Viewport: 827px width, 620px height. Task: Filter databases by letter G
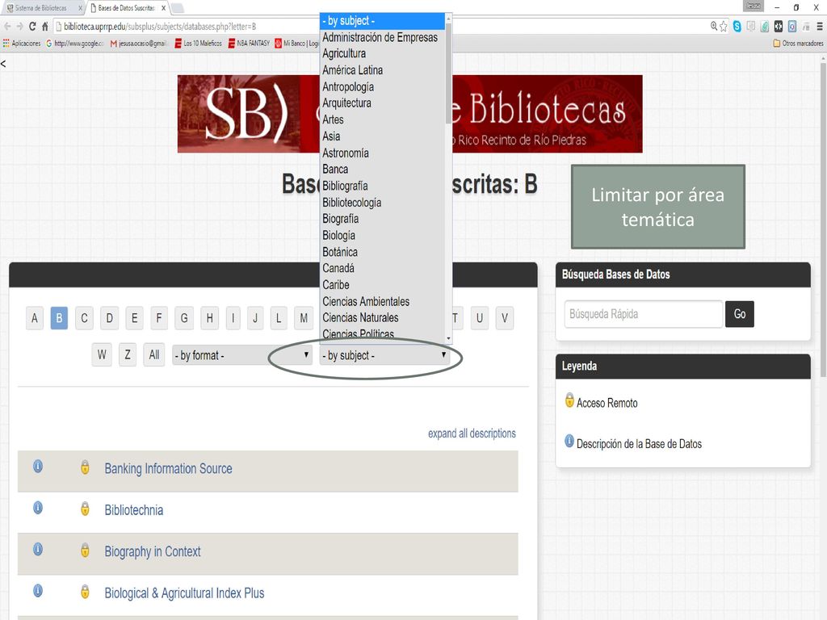coord(184,318)
